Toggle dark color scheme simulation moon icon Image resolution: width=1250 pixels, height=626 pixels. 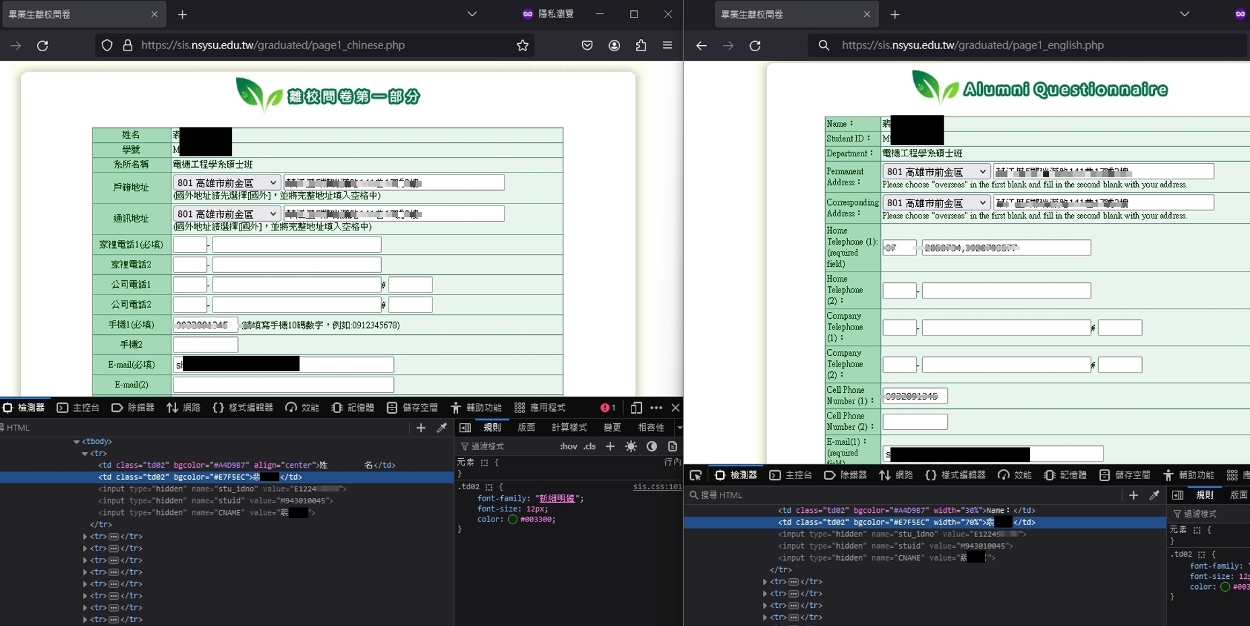[x=652, y=446]
